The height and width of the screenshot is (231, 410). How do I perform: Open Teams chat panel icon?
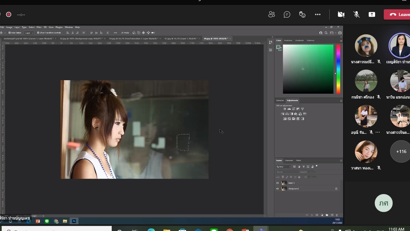coord(287,14)
